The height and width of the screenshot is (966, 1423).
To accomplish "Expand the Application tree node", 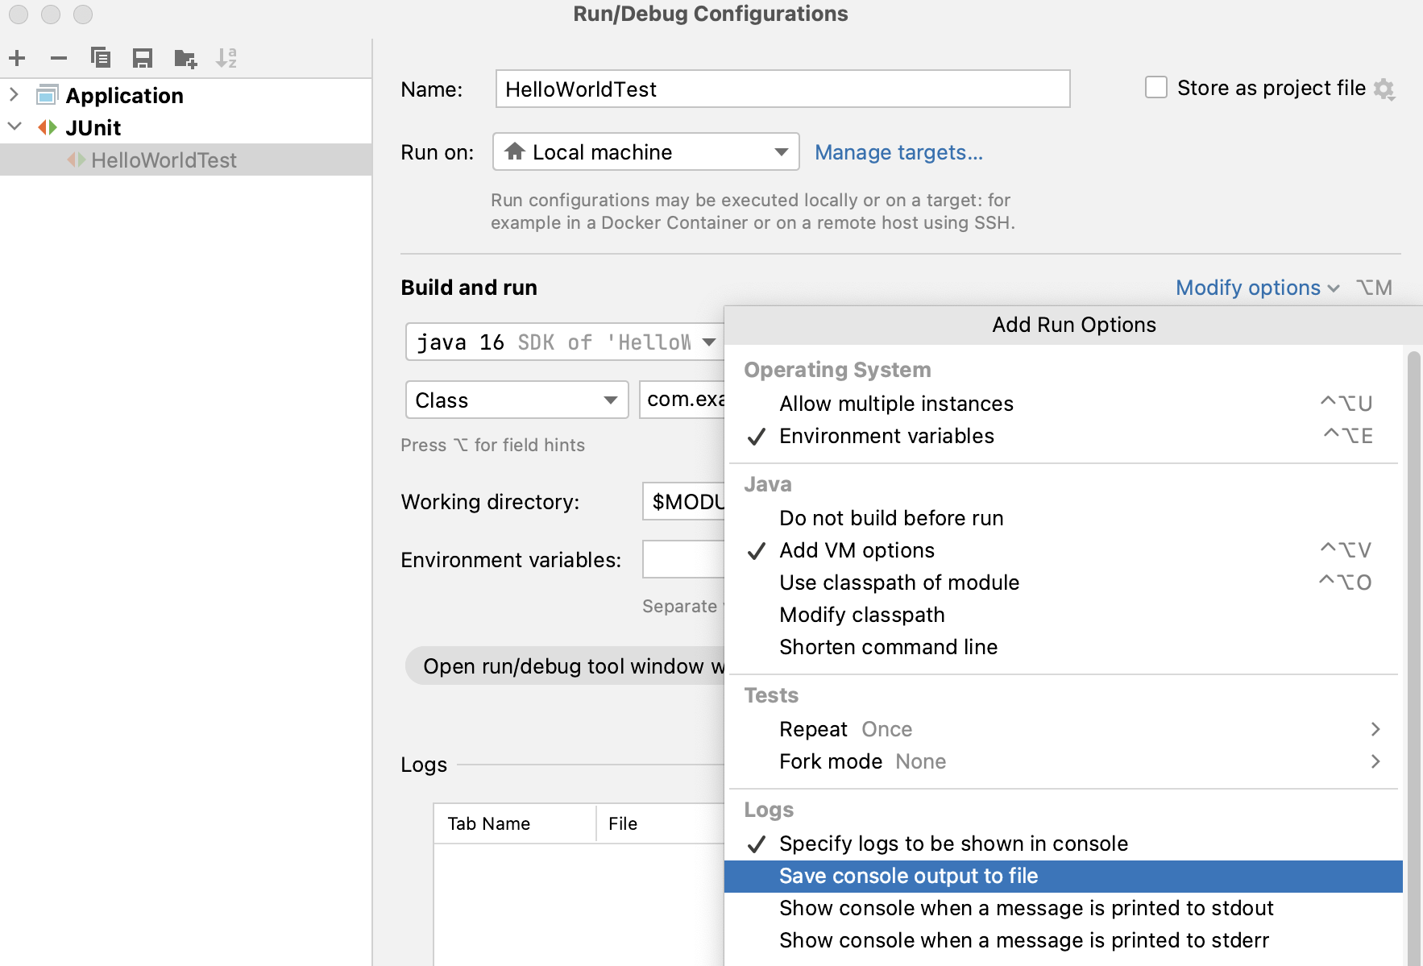I will pyautogui.click(x=14, y=95).
